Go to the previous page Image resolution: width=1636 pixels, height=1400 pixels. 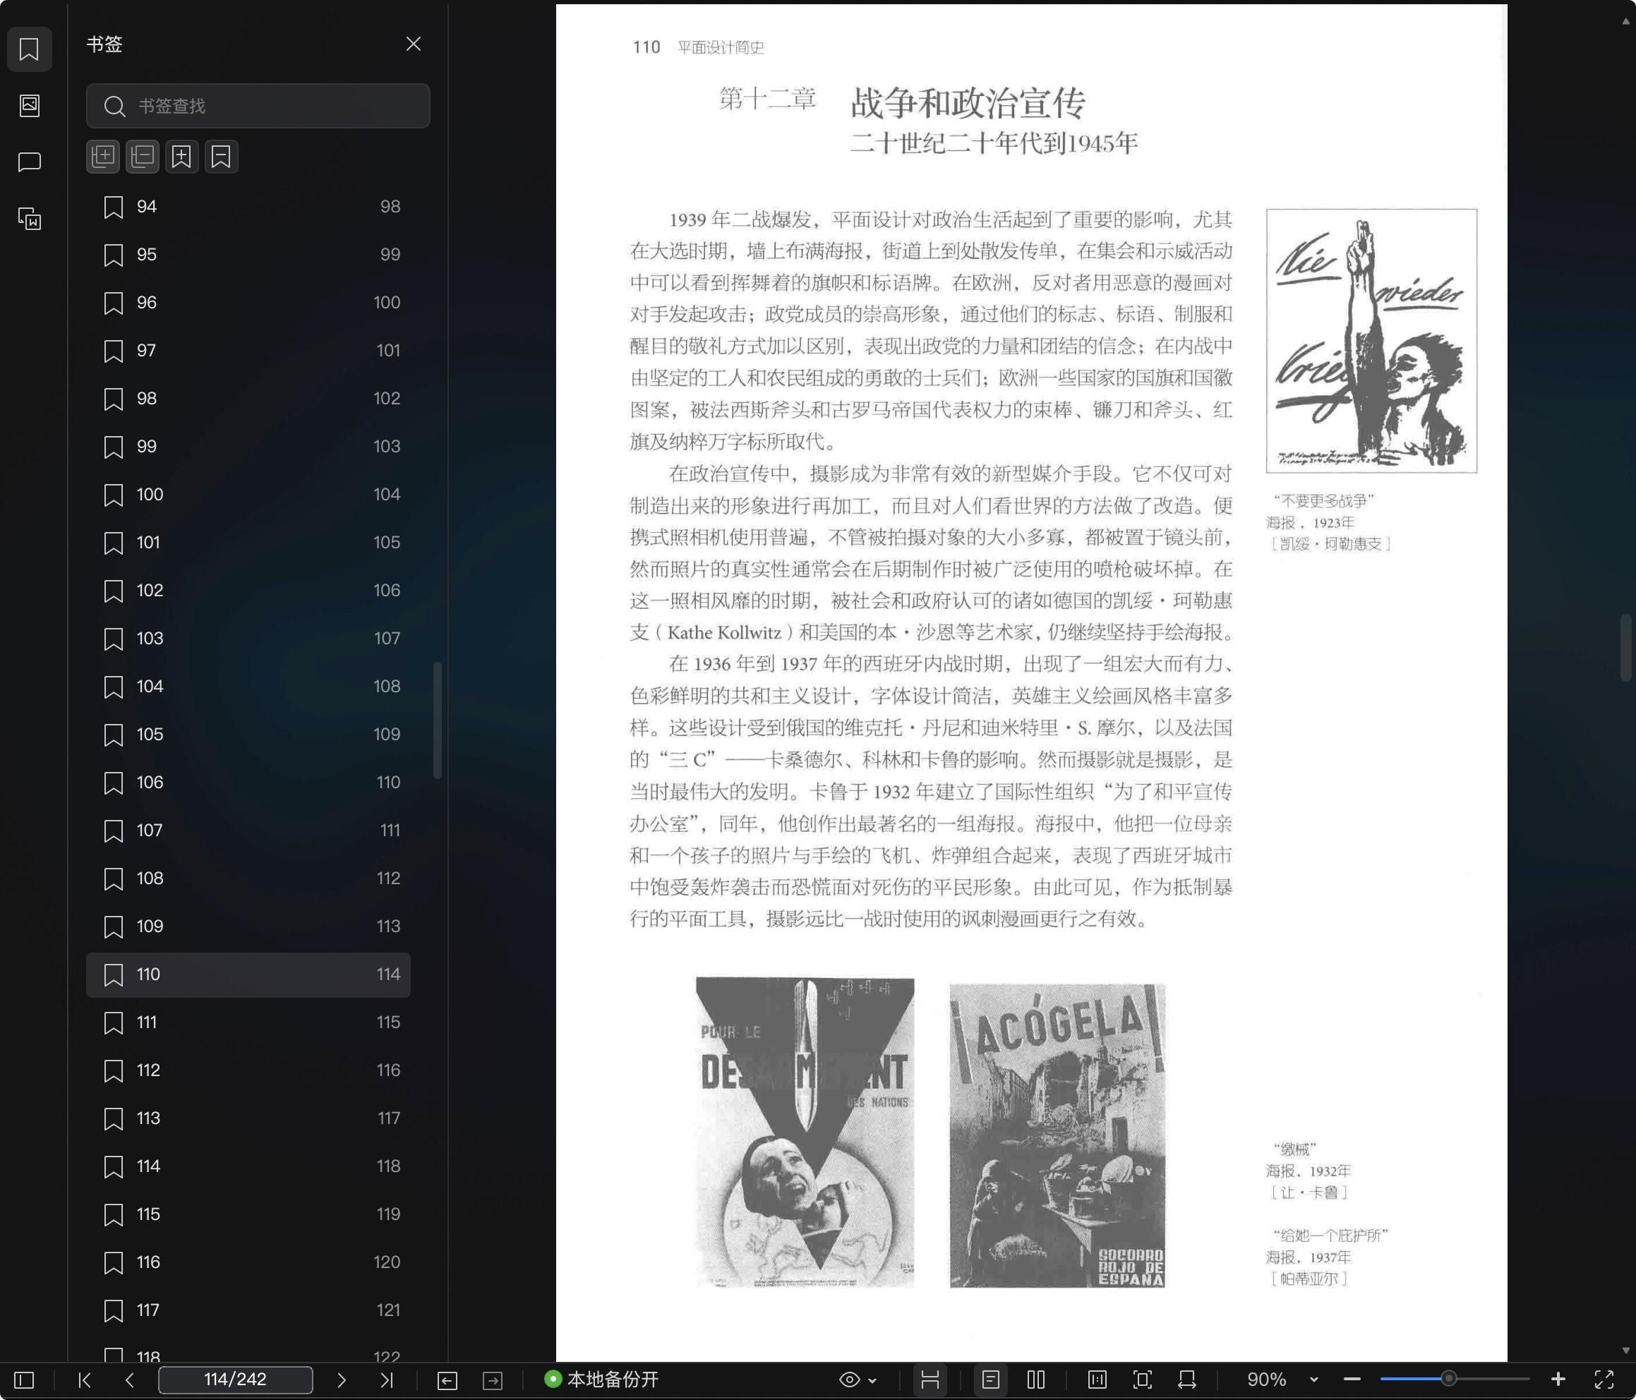coord(129,1380)
